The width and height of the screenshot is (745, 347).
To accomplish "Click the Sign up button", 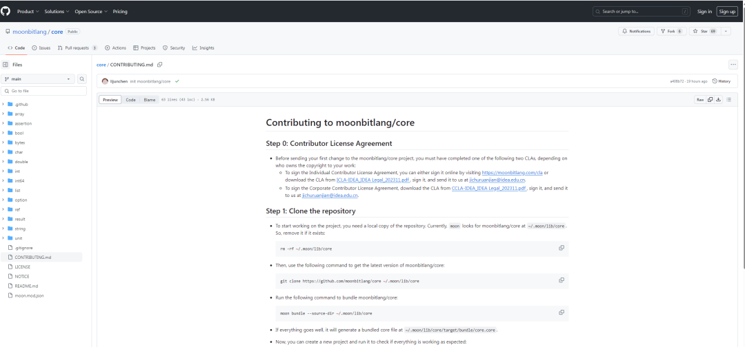I will [x=727, y=11].
